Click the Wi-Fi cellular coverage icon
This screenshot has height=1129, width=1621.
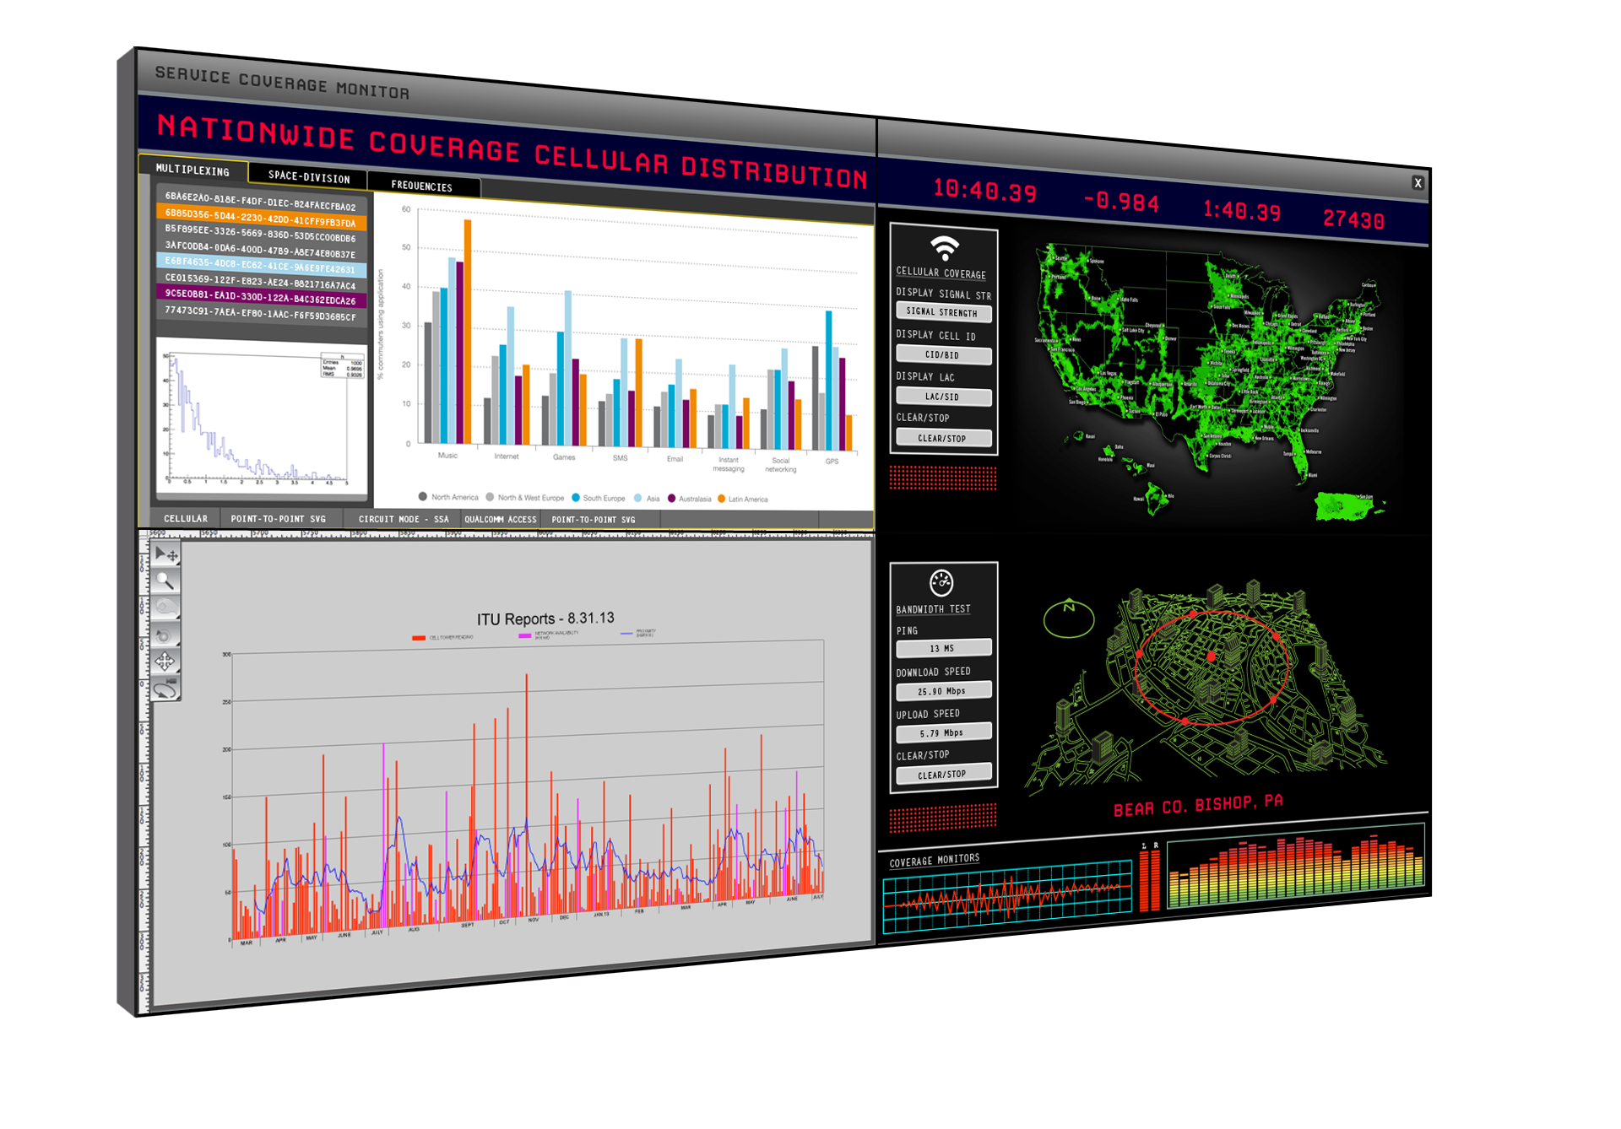[x=944, y=248]
